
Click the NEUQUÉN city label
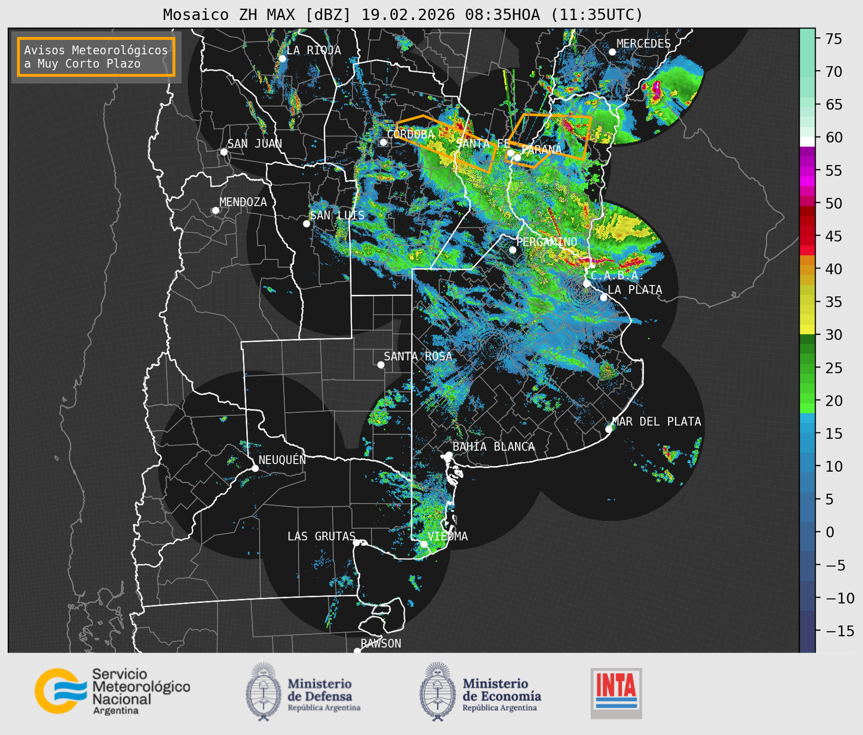click(x=282, y=460)
